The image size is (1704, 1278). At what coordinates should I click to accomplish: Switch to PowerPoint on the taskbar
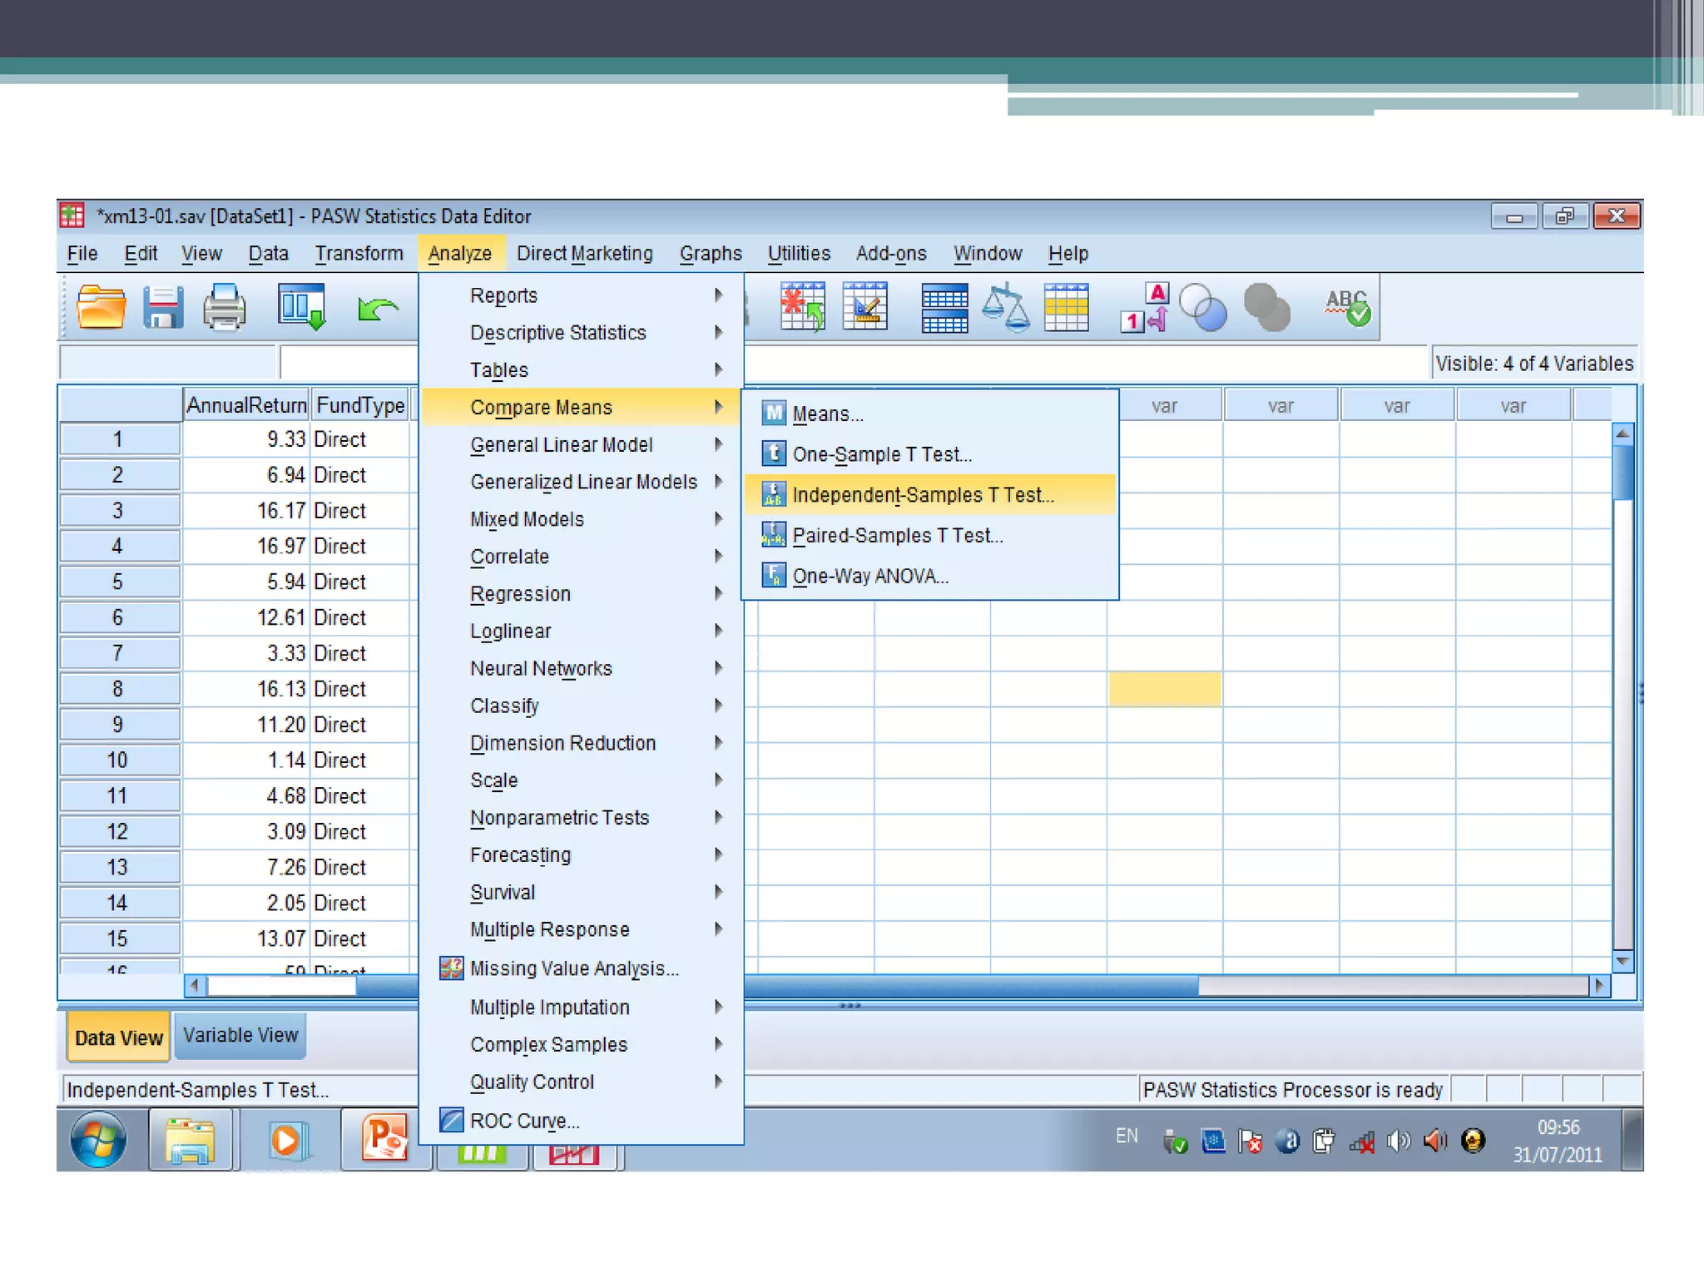(x=384, y=1138)
